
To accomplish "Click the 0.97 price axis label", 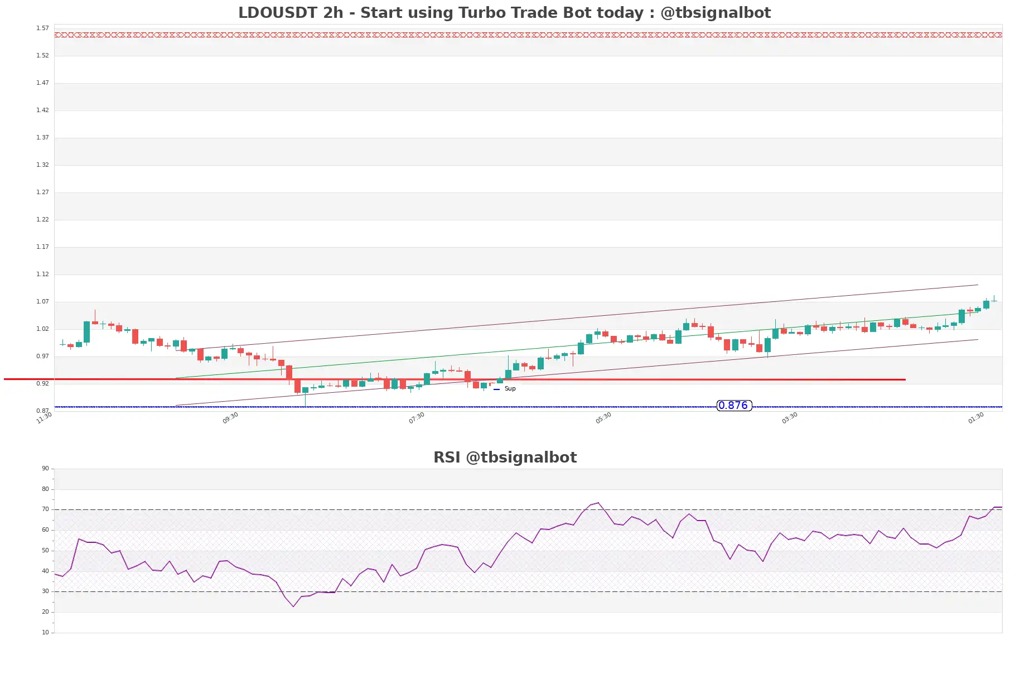I will 42,356.
